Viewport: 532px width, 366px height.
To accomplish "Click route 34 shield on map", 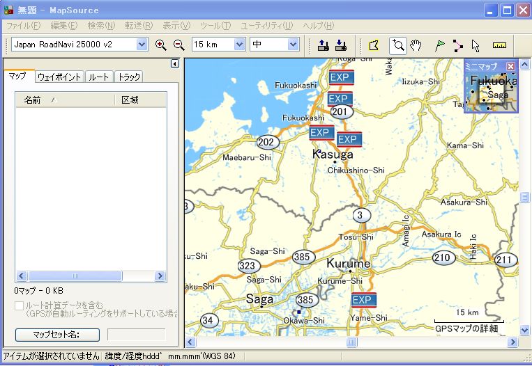I will click(x=208, y=320).
